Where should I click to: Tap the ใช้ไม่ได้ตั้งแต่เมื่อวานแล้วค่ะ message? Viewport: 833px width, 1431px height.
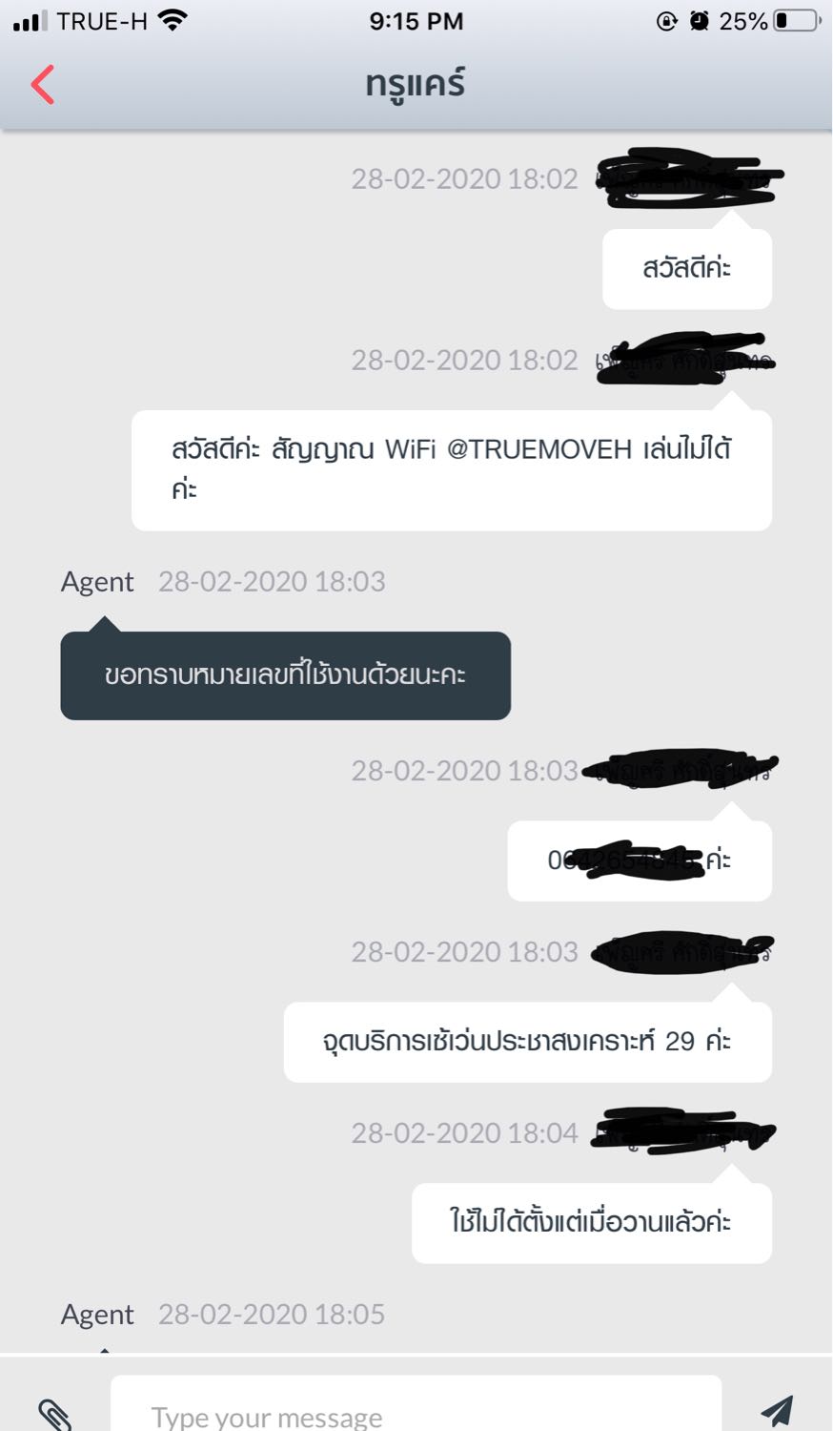[592, 1223]
